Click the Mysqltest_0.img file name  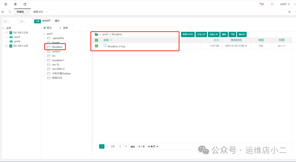[116, 46]
